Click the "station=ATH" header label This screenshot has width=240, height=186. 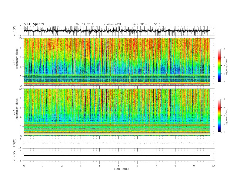pyautogui.click(x=112, y=24)
